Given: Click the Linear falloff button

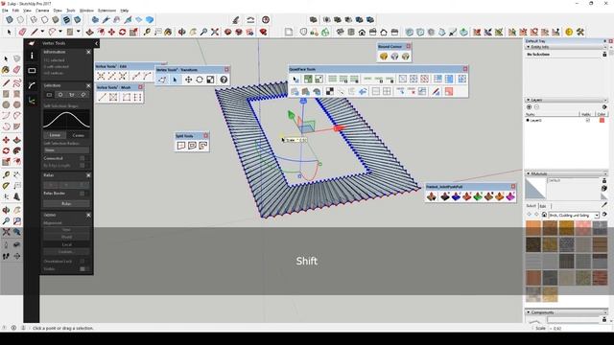Looking at the screenshot, I should tap(55, 135).
